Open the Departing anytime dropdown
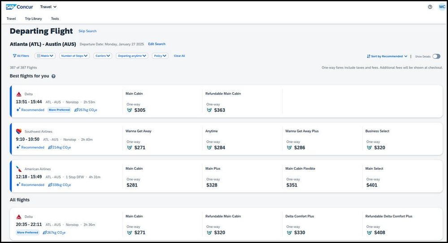 click(x=132, y=56)
